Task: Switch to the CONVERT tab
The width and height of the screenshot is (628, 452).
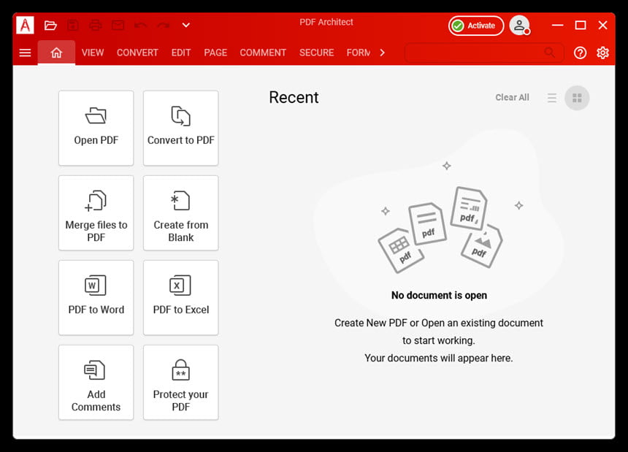Action: click(137, 53)
